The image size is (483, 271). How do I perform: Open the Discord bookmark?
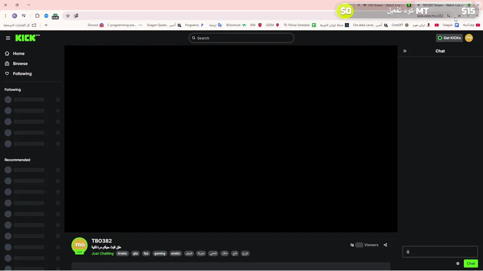coord(96,25)
